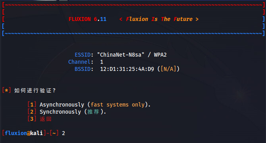
Task: Select option [1] Asynchronously
Action: 89,105
